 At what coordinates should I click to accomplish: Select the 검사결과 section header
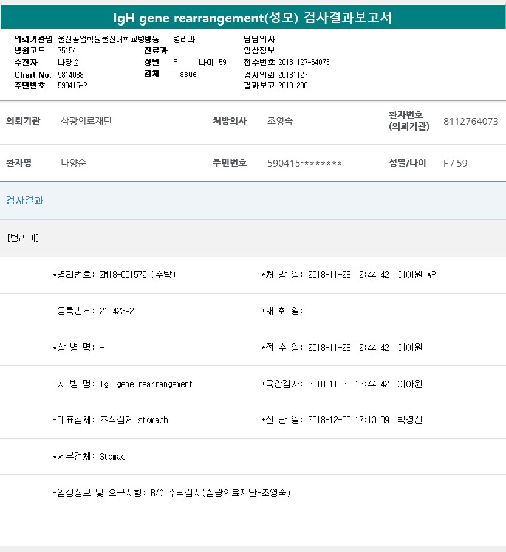tap(25, 201)
